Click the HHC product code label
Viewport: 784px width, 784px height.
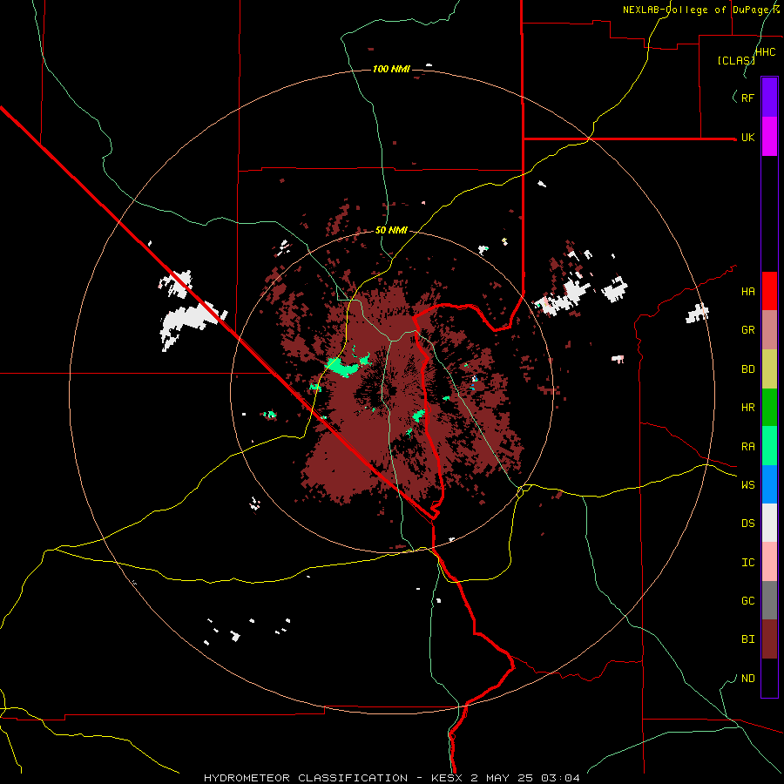tap(765, 52)
